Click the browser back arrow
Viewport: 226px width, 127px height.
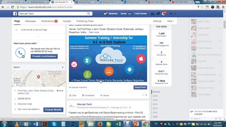pyautogui.click(x=3, y=7)
